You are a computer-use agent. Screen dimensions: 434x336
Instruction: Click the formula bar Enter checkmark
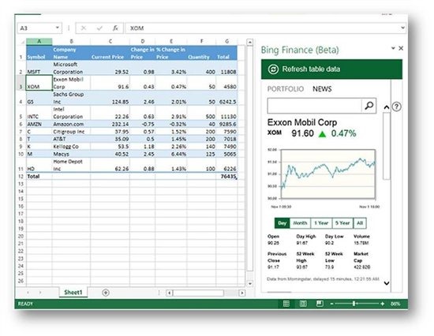(99, 28)
